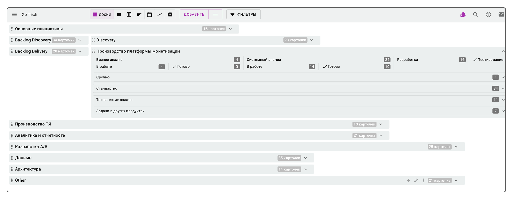513x200 pixels.
Task: Open the timeline view icon
Action: (x=139, y=15)
